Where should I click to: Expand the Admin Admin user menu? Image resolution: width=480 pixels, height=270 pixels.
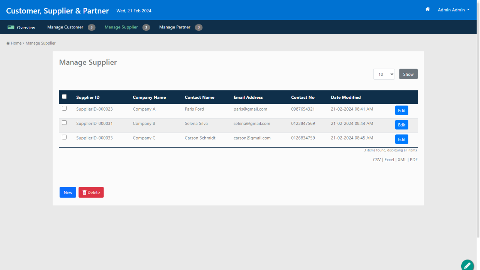coord(453,10)
